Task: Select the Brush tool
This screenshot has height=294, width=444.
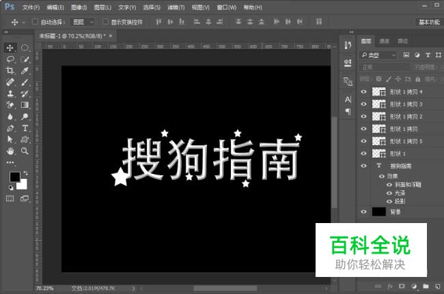Action: coord(25,82)
